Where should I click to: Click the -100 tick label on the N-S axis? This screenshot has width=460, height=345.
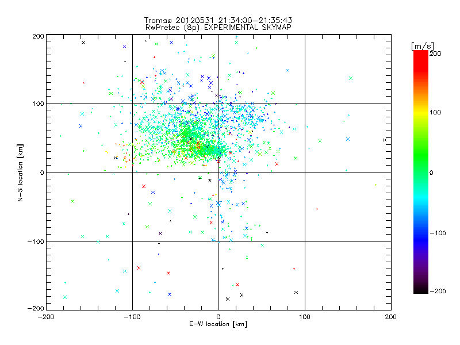pyautogui.click(x=36, y=241)
